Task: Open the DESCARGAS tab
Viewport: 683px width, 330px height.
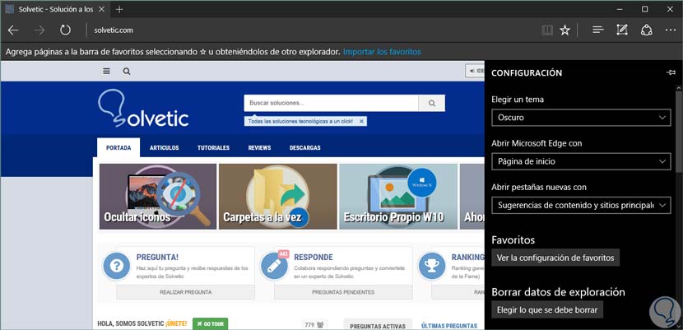Action: 305,147
